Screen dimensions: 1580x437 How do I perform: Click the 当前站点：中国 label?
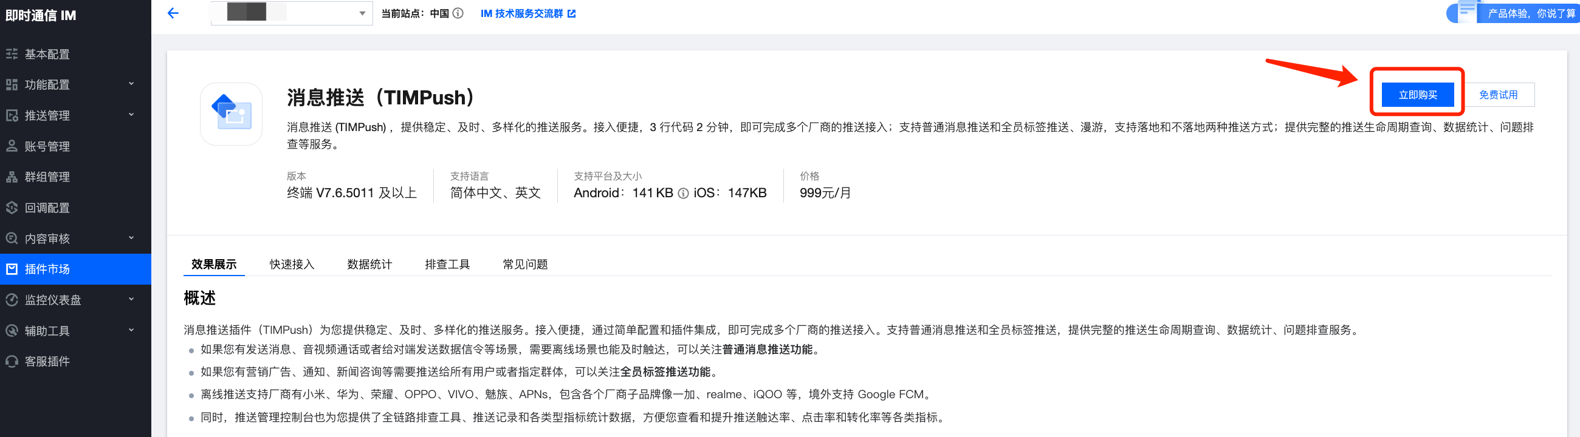point(414,13)
